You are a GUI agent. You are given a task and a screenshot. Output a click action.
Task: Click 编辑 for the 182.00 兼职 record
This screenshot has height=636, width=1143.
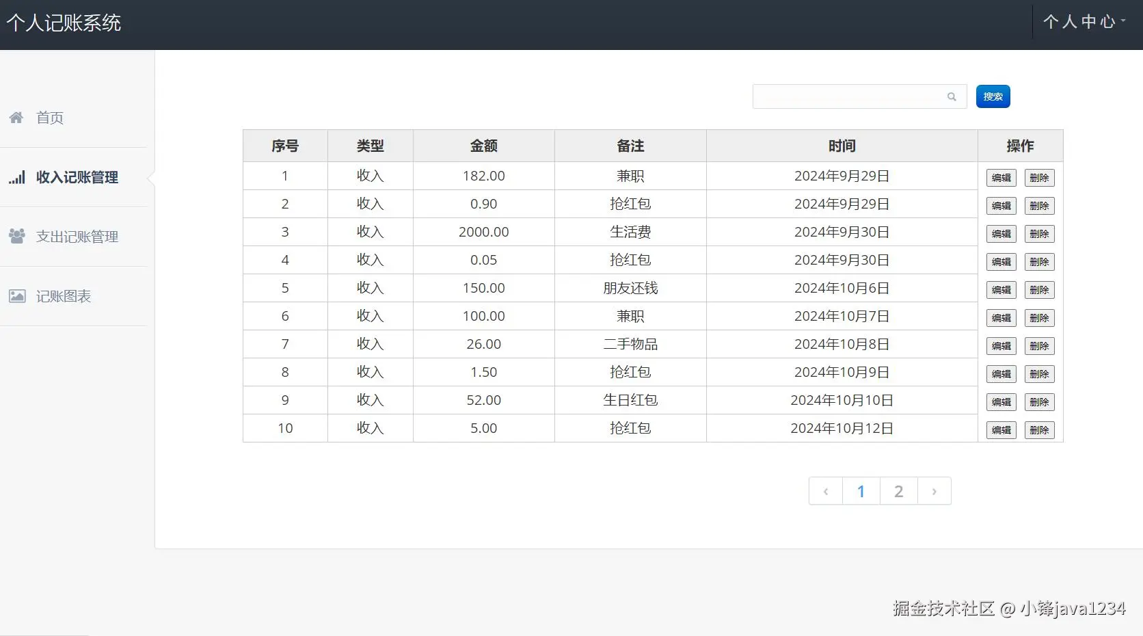pos(1001,178)
